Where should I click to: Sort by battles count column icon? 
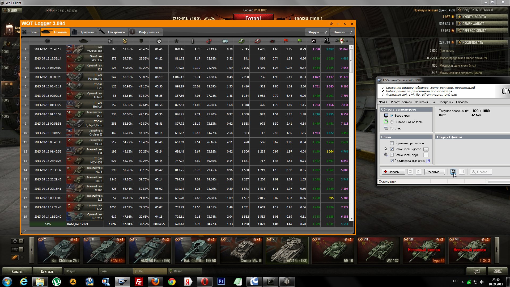point(110,41)
